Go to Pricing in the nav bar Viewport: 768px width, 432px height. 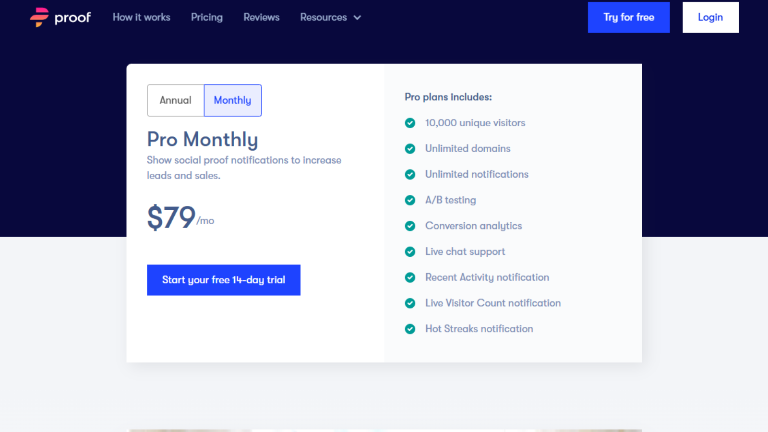coord(207,17)
